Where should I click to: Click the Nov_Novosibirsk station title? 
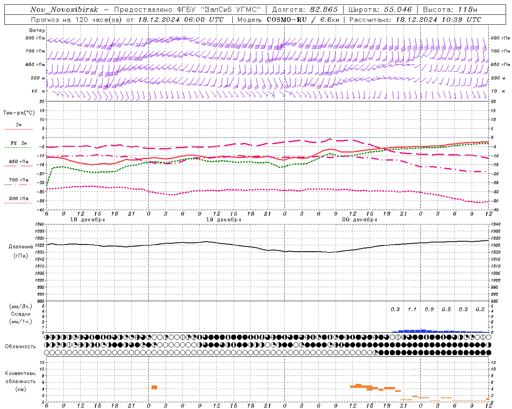pos(64,10)
